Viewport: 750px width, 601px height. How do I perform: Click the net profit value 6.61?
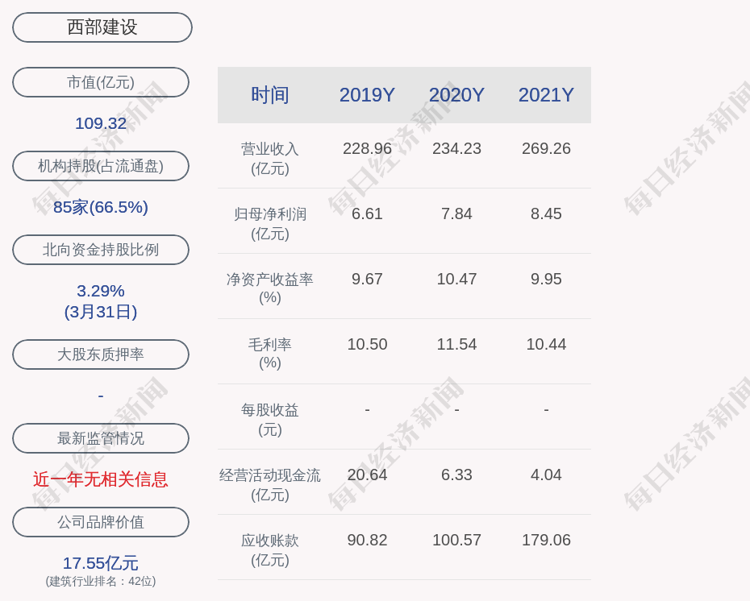[368, 213]
